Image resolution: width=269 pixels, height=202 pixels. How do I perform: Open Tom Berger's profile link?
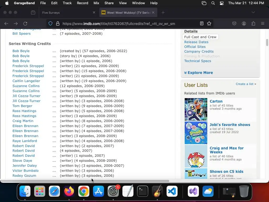(22, 106)
